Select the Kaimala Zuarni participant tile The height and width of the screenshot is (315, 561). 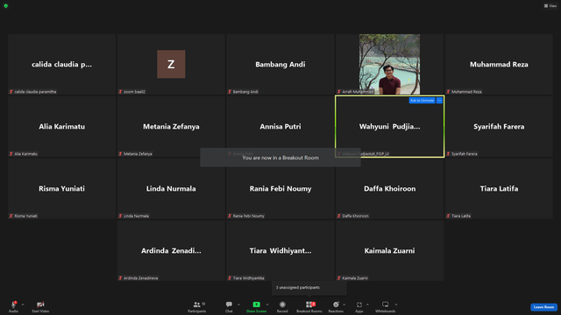[x=389, y=251]
